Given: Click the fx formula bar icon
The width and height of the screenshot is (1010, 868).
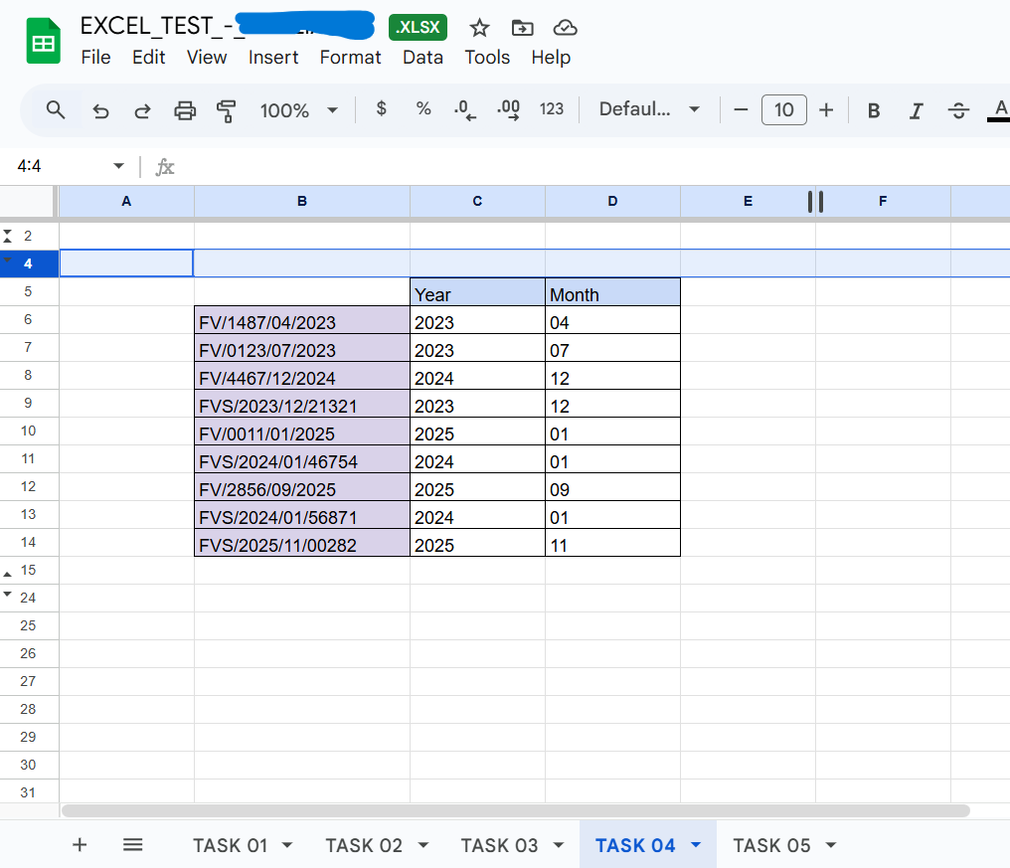Looking at the screenshot, I should click(x=165, y=168).
